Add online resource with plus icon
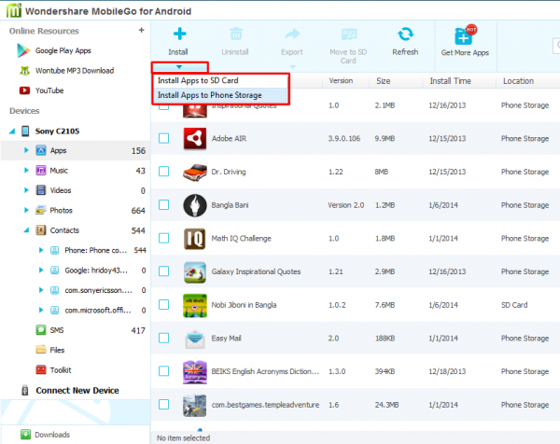This screenshot has width=560, height=444. (142, 31)
